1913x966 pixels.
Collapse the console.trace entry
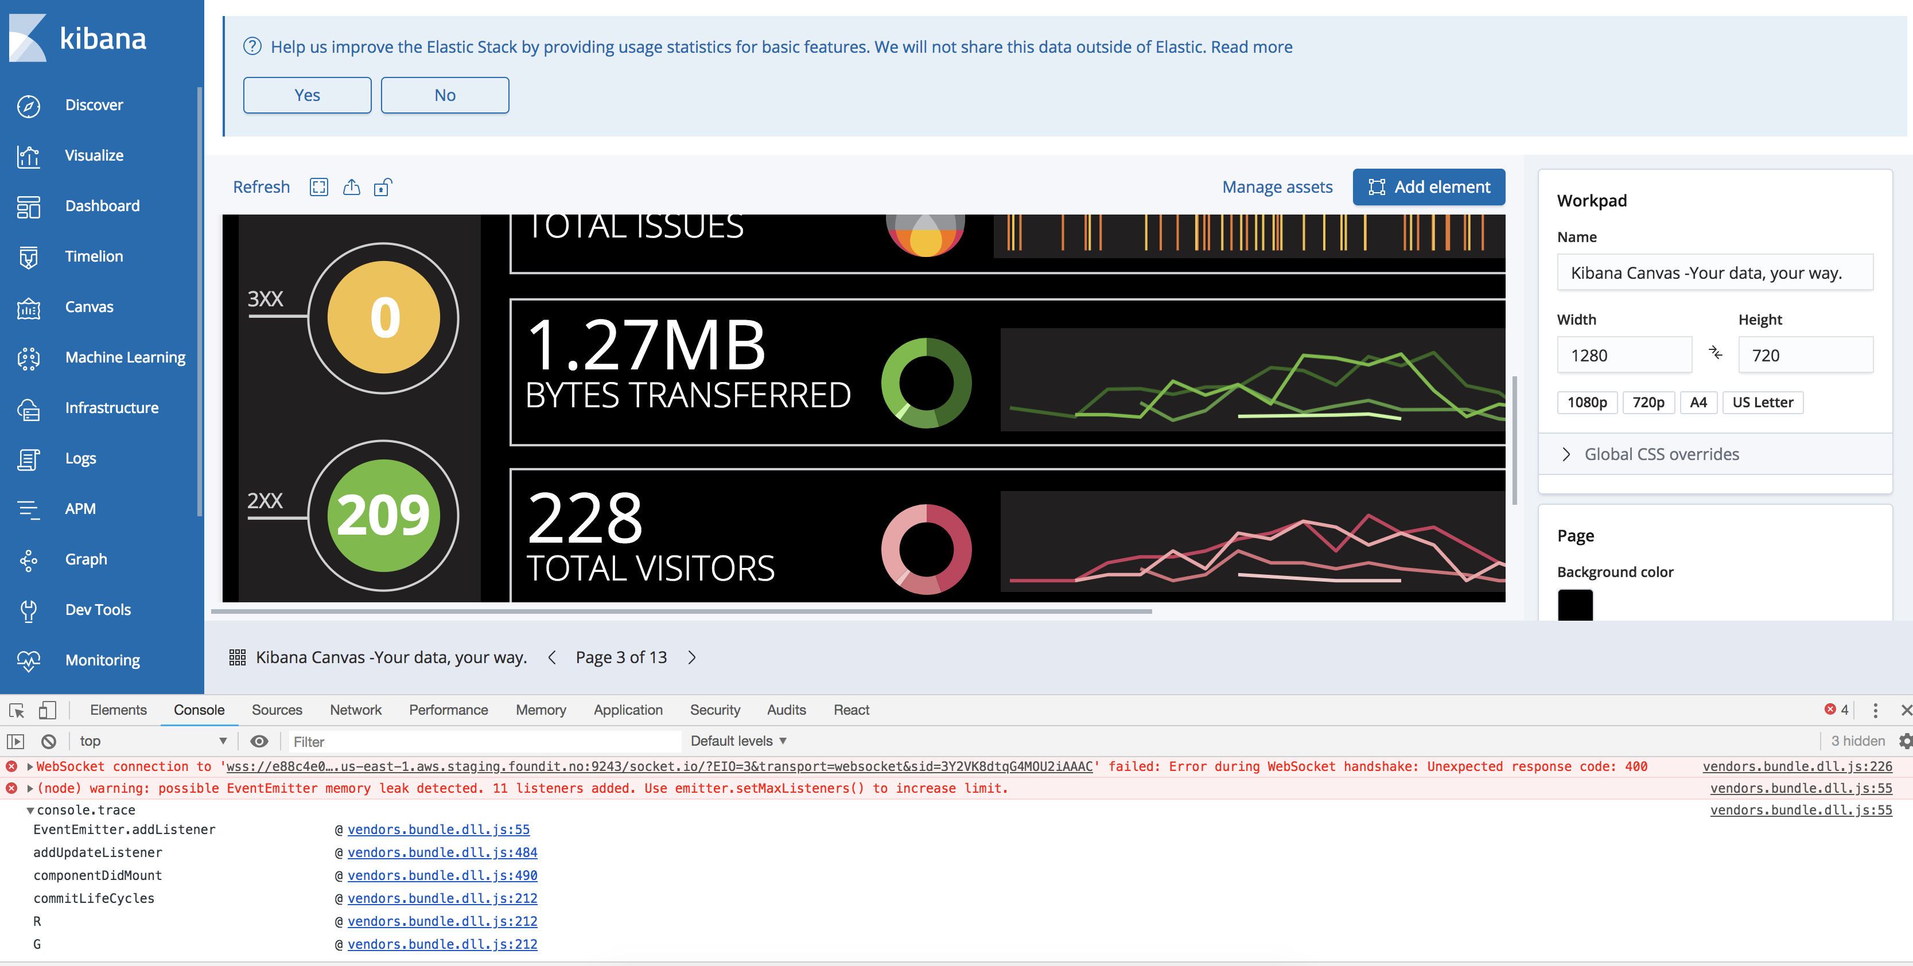tap(30, 810)
